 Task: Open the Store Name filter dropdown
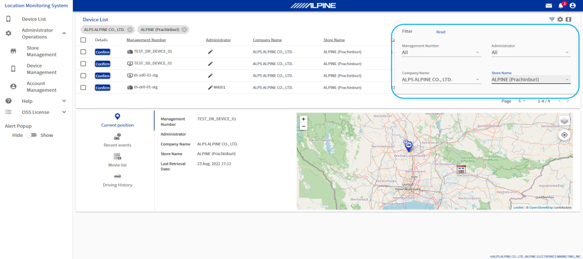click(531, 79)
